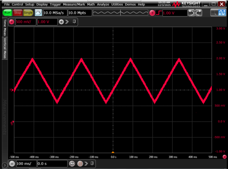Click the red trigger T icon

[x=152, y=13]
